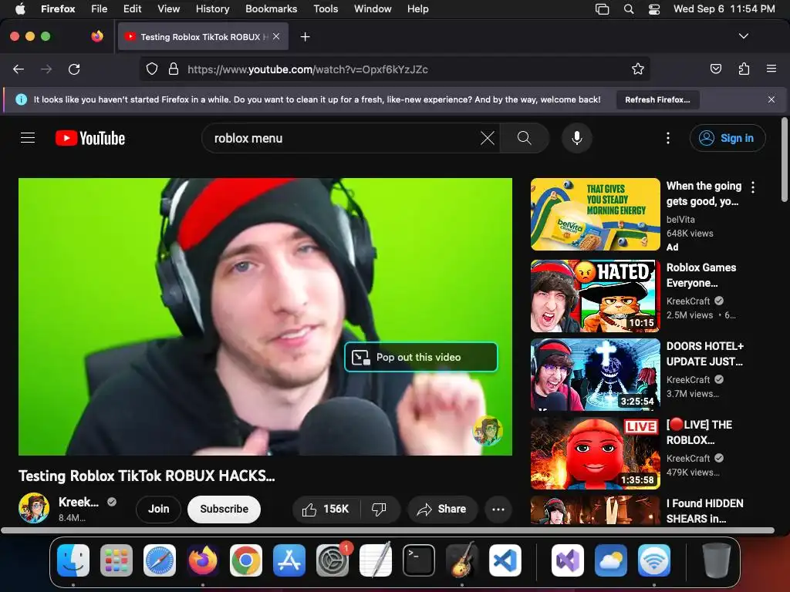Reload the page in Firefox

74,69
